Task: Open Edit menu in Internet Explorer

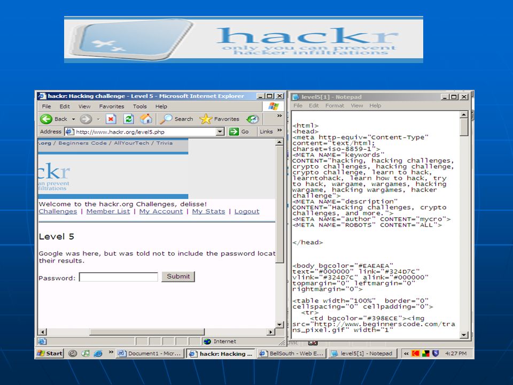Action: 65,106
